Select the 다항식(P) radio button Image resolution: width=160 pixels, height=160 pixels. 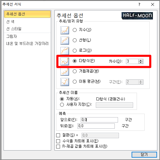[75, 61]
